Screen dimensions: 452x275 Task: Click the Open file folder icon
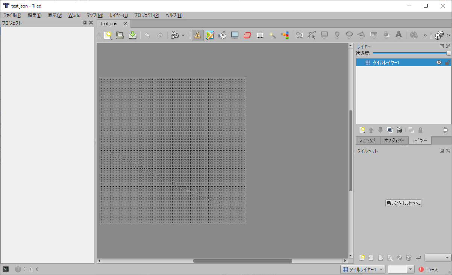(x=120, y=35)
